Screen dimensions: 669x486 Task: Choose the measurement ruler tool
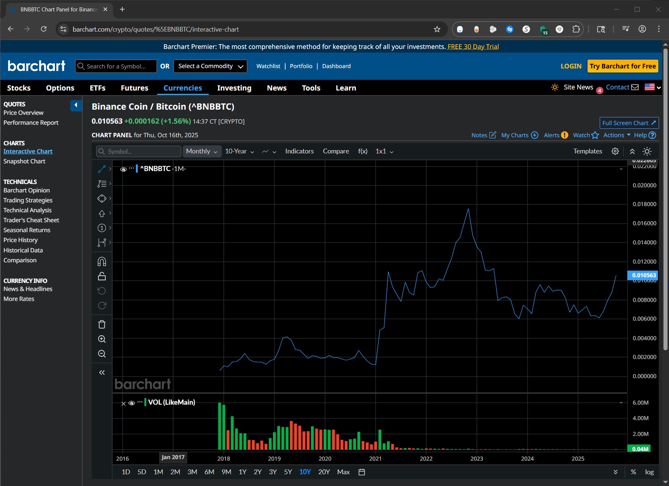[x=102, y=242]
